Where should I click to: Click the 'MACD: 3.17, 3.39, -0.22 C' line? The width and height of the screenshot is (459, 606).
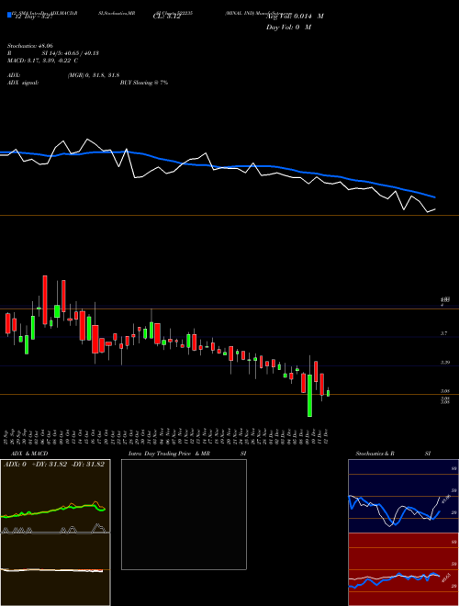(x=42, y=61)
